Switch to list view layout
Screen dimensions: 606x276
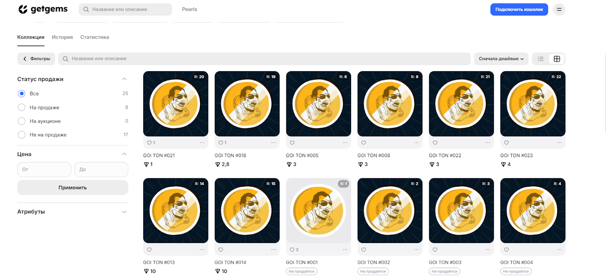(x=540, y=59)
